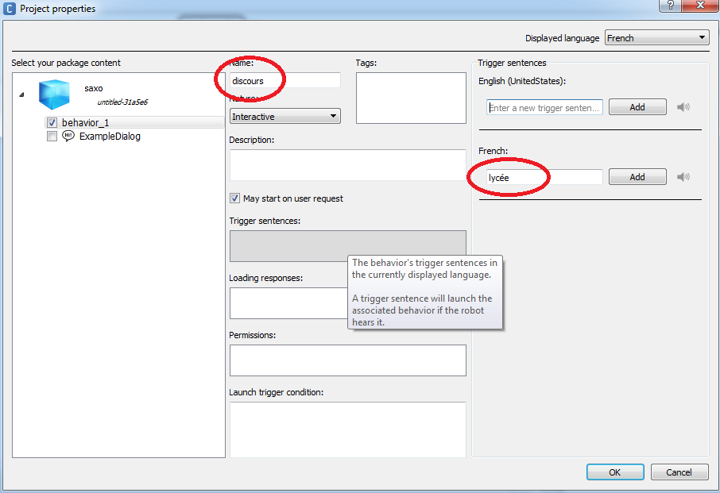Click Add next to lycée field

637,177
